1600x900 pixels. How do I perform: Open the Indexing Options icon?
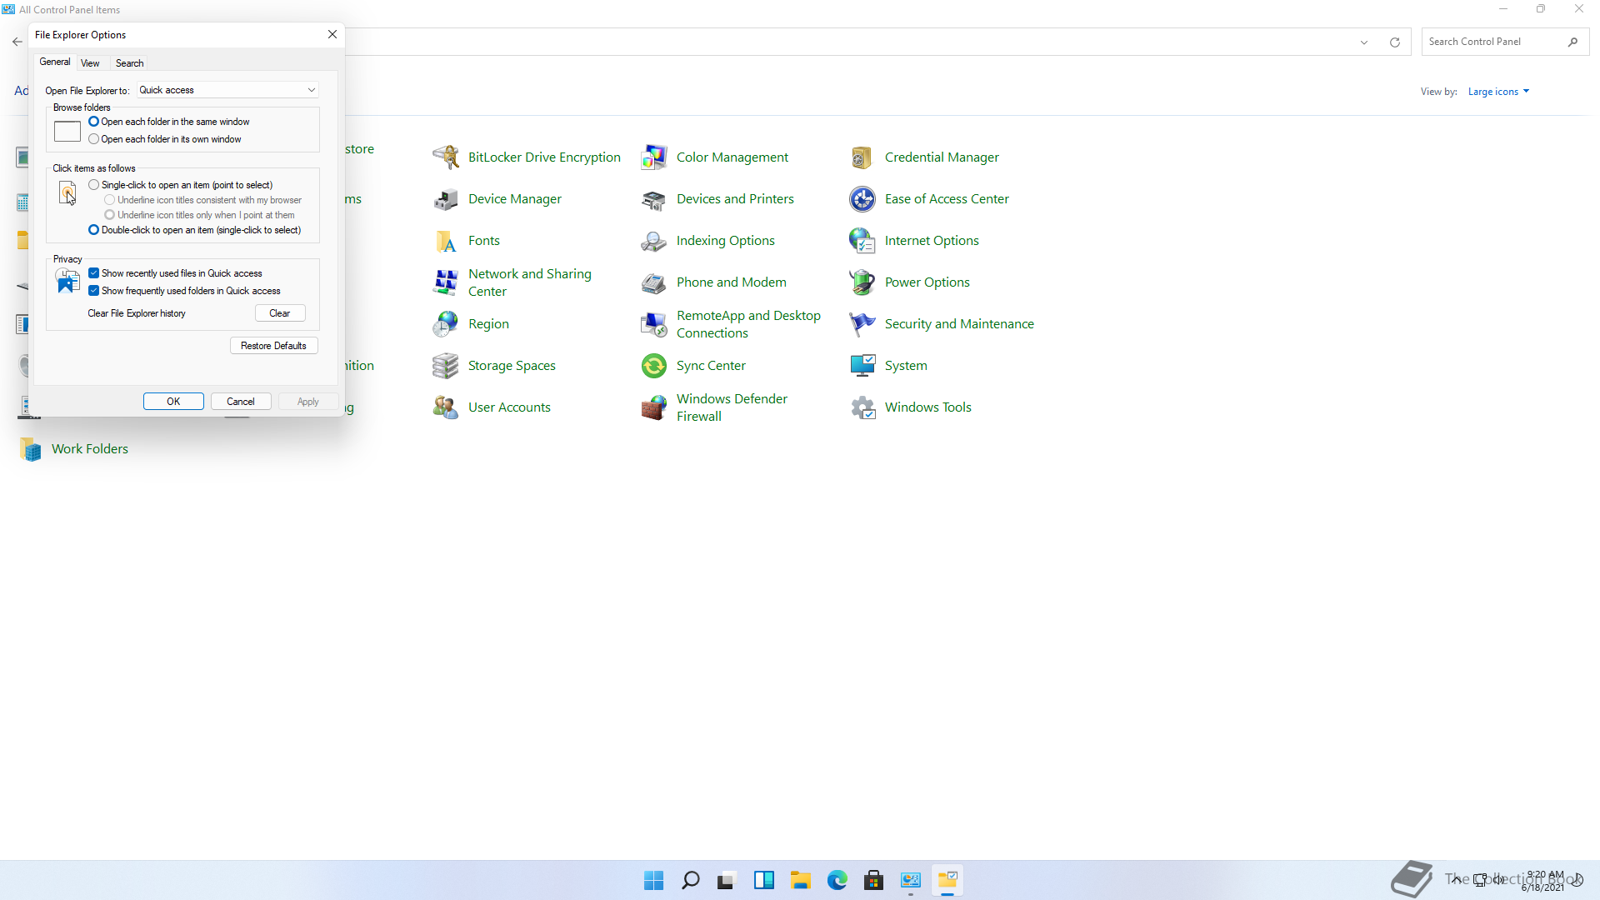[x=654, y=240]
